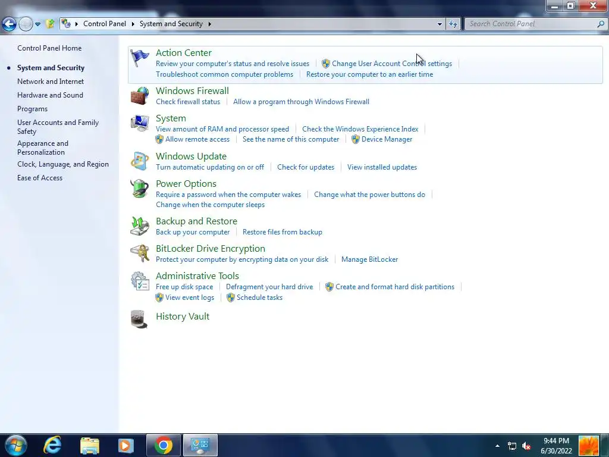609x457 pixels.
Task: Go back with the Back arrow button
Action: pyautogui.click(x=9, y=24)
